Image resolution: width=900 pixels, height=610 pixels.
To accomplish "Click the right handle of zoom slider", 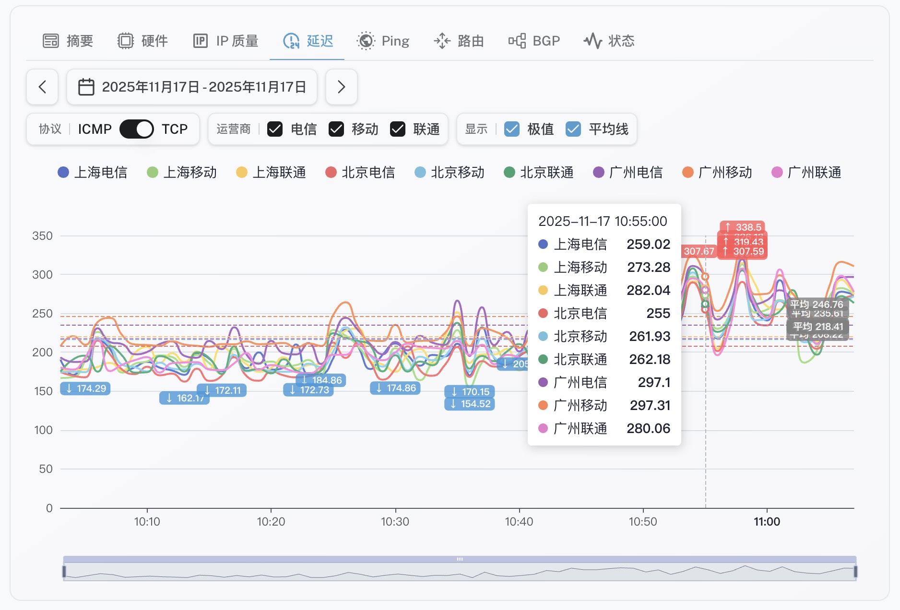I will (x=855, y=571).
